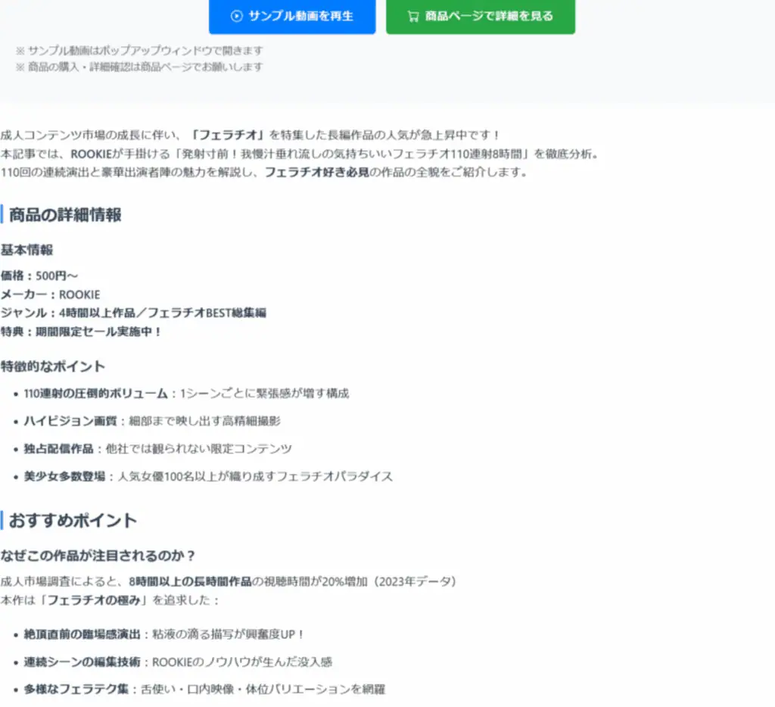
Task: Click the cart icon in the green button
Action: tap(413, 17)
